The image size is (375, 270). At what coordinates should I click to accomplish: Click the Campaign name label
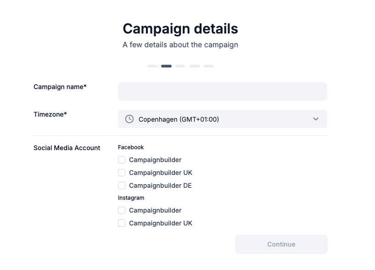click(60, 87)
